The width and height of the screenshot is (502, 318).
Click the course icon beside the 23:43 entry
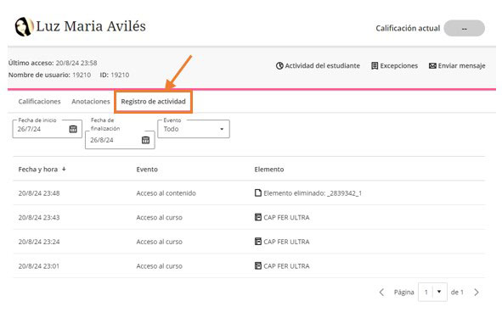coord(257,217)
